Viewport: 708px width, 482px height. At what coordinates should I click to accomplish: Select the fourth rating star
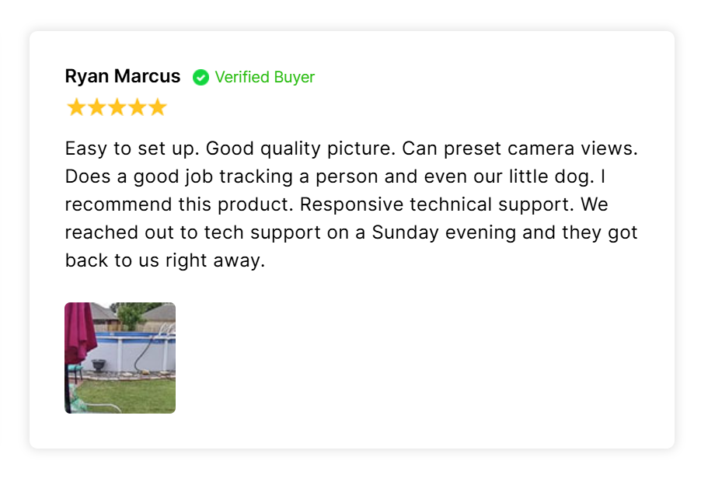click(138, 107)
